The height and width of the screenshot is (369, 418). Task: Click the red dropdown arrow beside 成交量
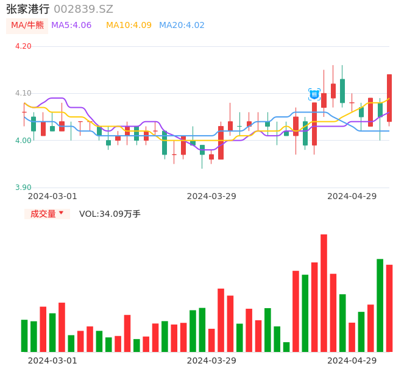pos(62,213)
